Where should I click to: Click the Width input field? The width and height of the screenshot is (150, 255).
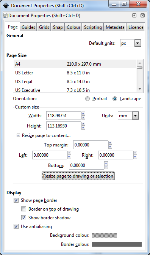tap(64, 116)
